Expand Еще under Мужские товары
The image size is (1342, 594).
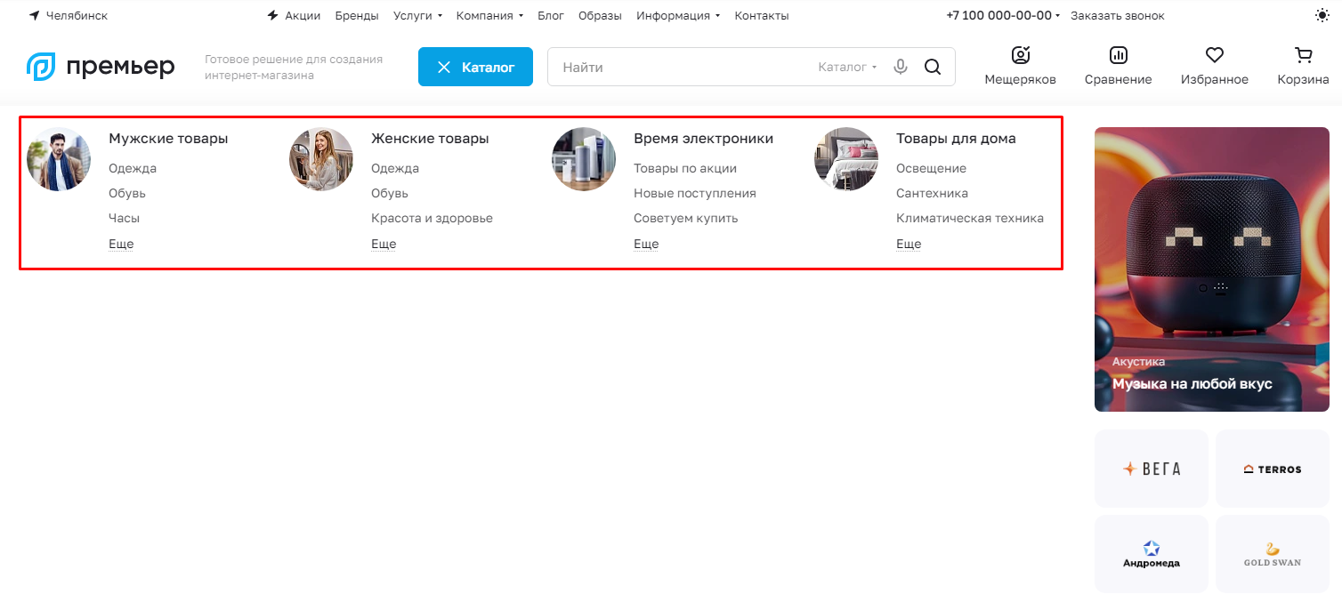click(x=121, y=244)
